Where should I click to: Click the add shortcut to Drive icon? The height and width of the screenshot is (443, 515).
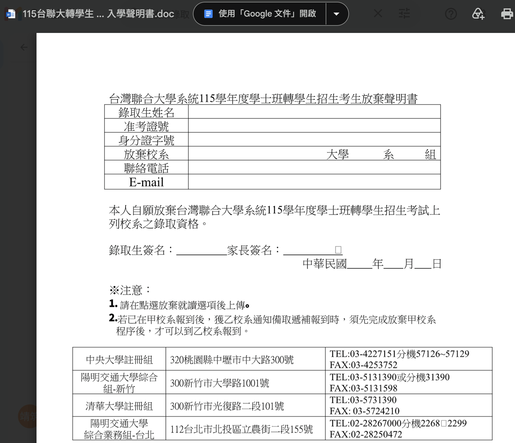pos(478,14)
